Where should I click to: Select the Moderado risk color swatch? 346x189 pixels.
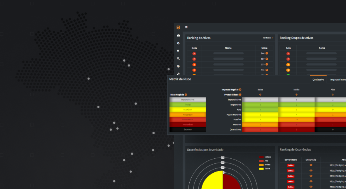pyautogui.click(x=188, y=115)
